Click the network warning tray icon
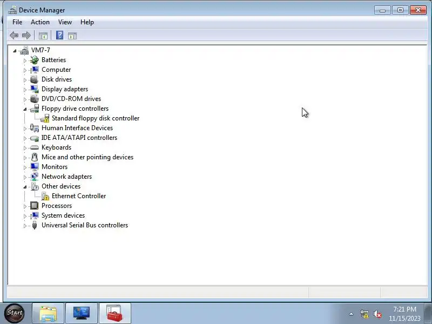This screenshot has height=324, width=432. point(364,314)
